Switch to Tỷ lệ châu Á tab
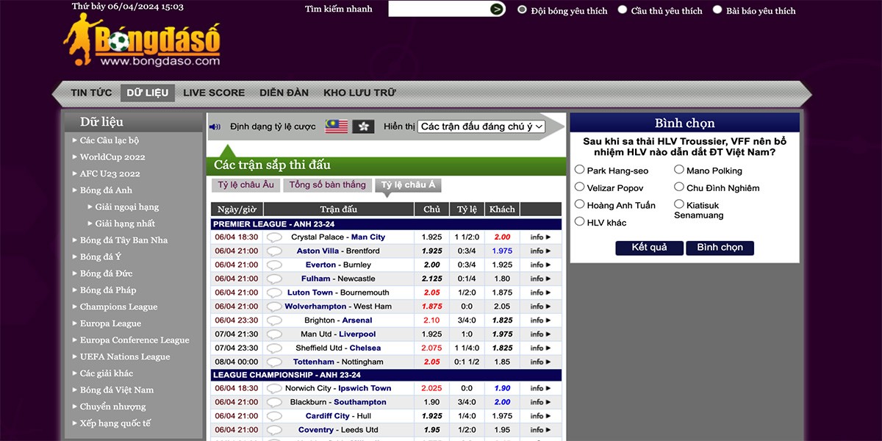 (x=408, y=185)
